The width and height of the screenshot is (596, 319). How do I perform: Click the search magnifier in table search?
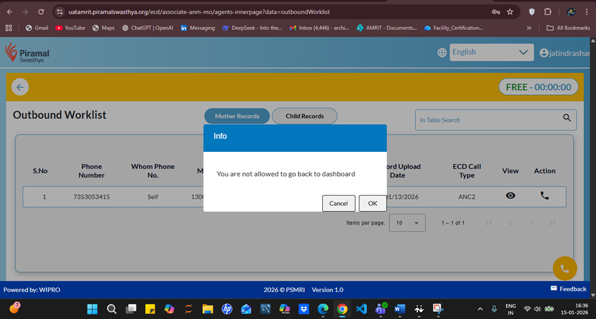(567, 118)
